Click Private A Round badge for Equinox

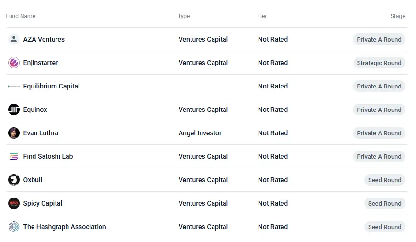tap(379, 110)
